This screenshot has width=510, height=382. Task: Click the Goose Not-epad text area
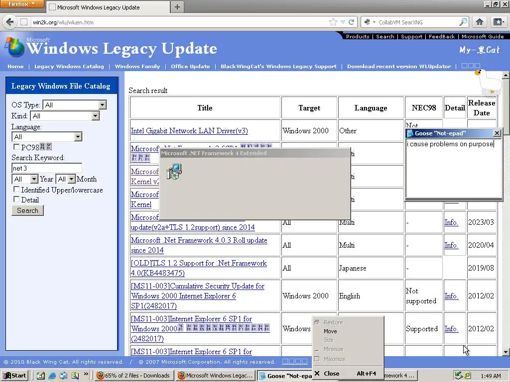point(454,168)
